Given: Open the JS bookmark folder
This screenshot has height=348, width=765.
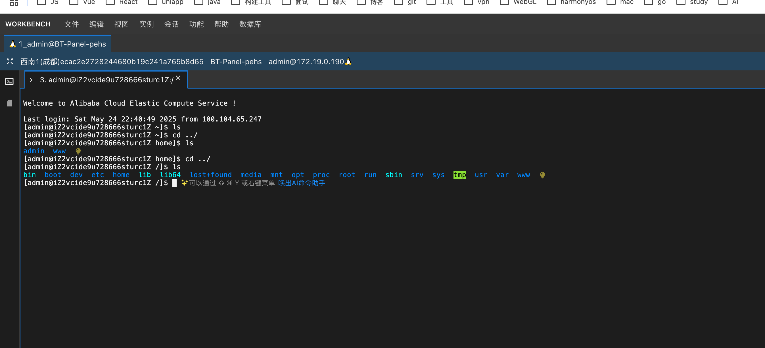Looking at the screenshot, I should 47,2.
